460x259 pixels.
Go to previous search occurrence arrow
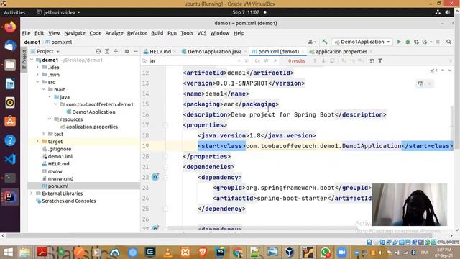pos(315,60)
